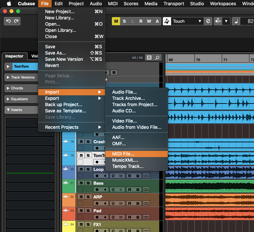Click the find tracks magnifier icon

click(157, 58)
